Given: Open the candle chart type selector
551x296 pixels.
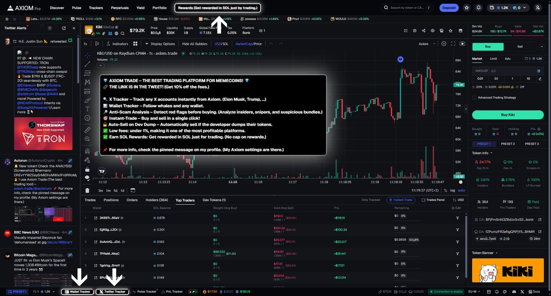Looking at the screenshot, I should click(96, 44).
